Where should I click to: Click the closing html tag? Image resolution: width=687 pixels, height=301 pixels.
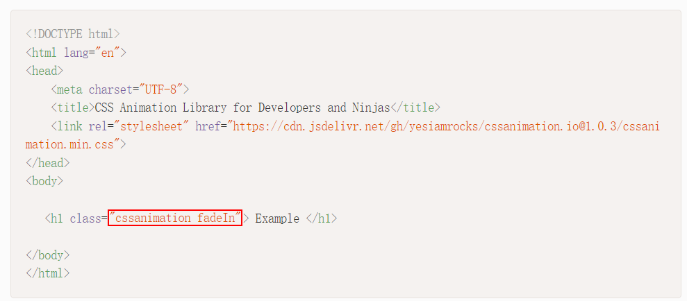point(48,273)
